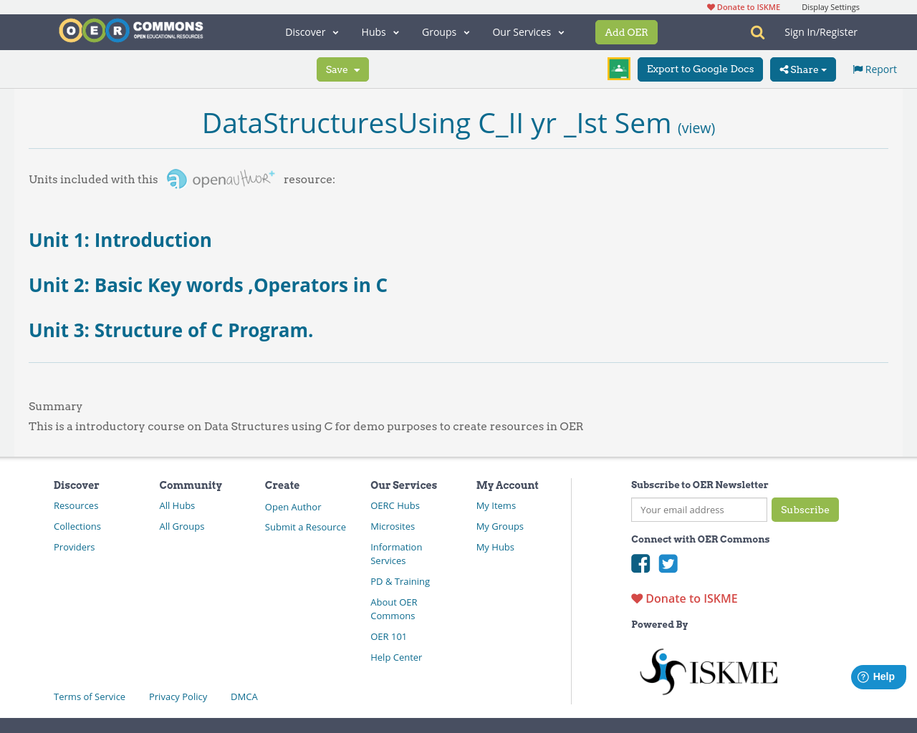Open Privacy Policy
The width and height of the screenshot is (917, 733).
(x=178, y=696)
